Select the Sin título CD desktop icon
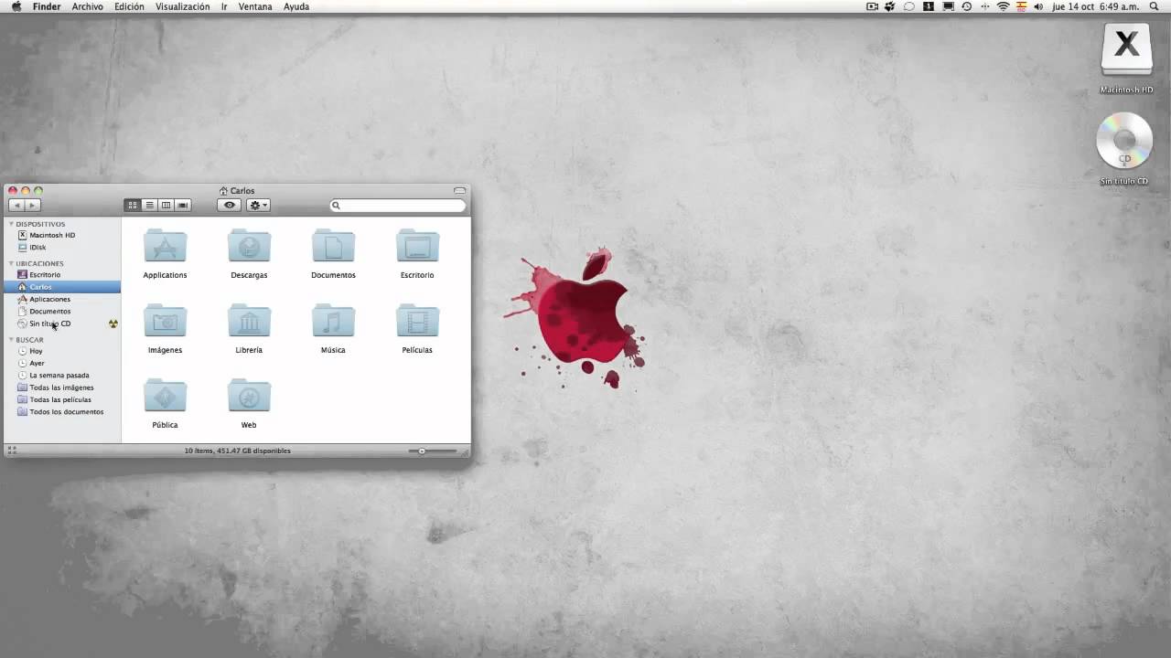Viewport: 1171px width, 658px height. pos(1124,141)
